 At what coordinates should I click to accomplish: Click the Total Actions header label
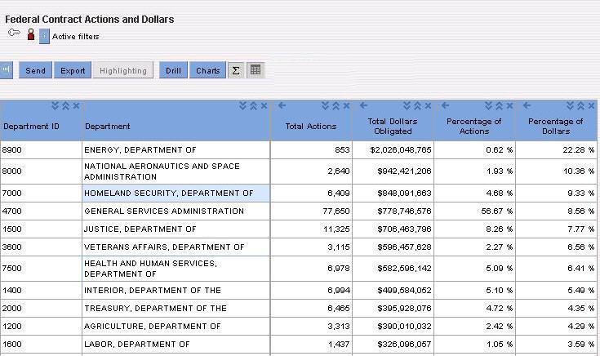pos(311,127)
